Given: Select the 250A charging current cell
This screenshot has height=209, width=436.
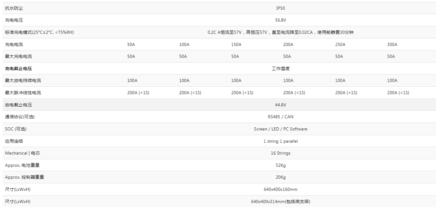Looking at the screenshot, I should pos(340,44).
